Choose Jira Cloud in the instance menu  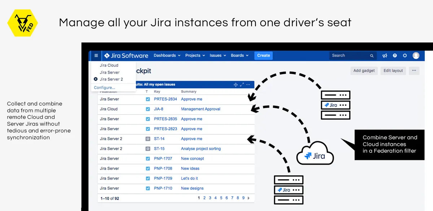point(109,65)
